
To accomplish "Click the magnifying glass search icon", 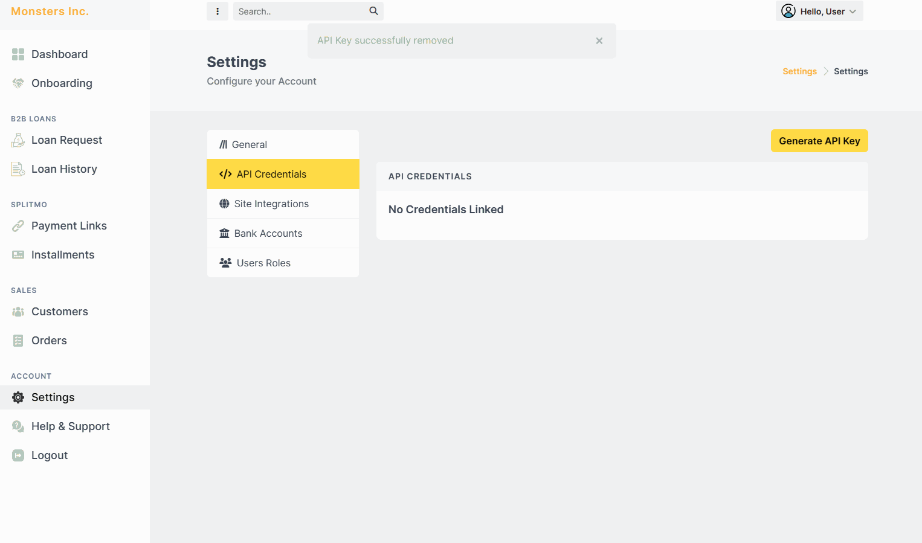I will tap(373, 11).
